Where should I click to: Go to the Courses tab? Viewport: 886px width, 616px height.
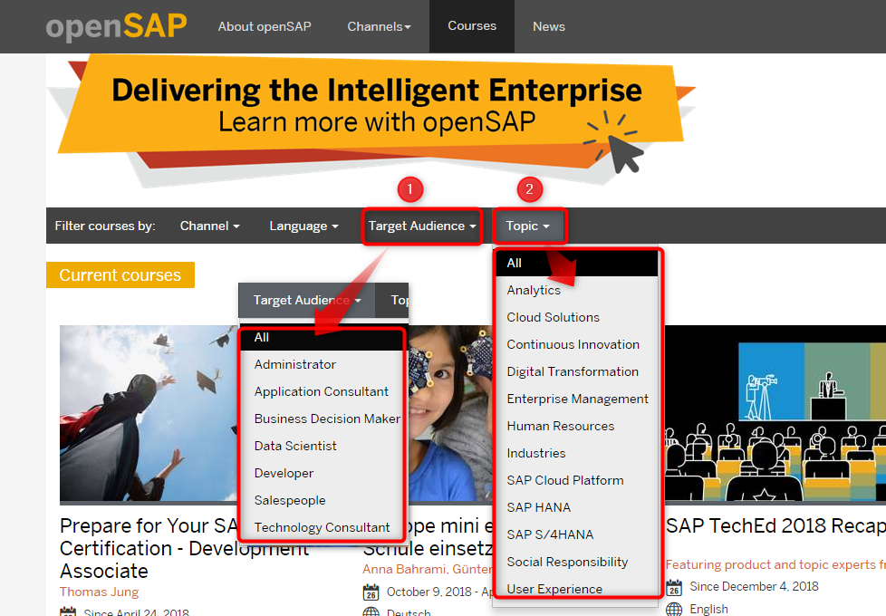click(472, 26)
